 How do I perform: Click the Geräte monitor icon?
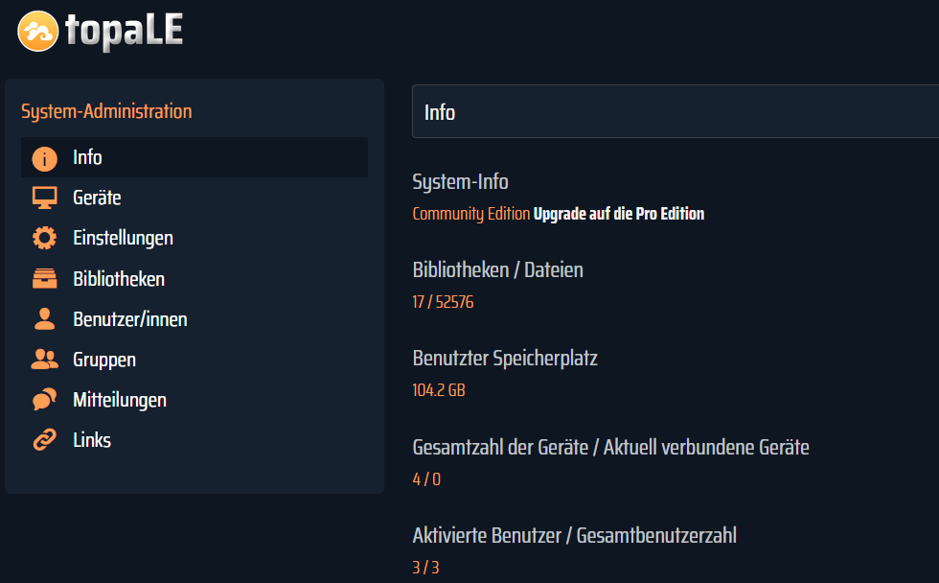[x=45, y=198]
